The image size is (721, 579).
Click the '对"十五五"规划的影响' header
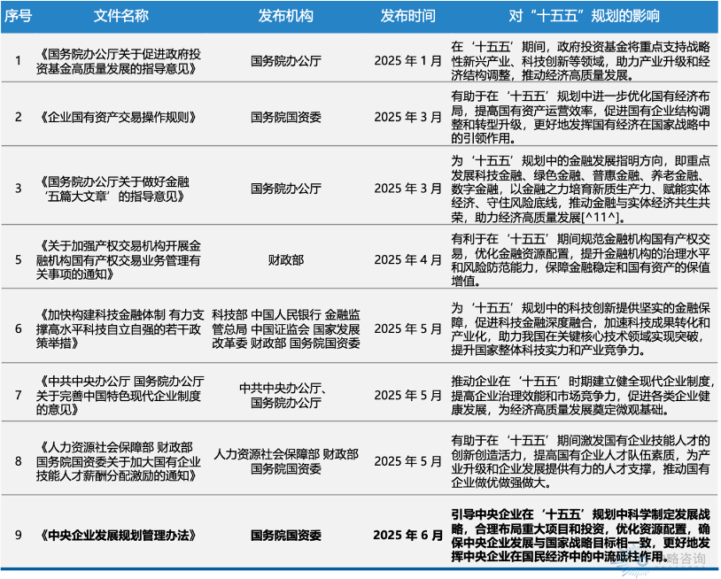(583, 17)
